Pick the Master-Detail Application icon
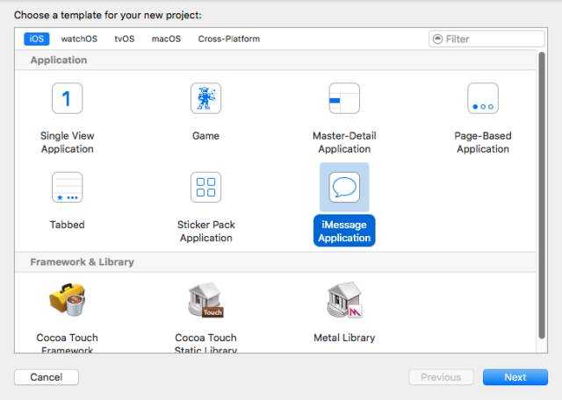 tap(344, 98)
